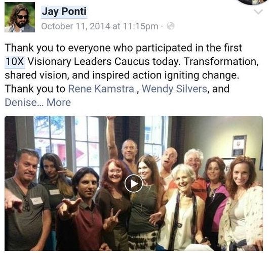Click the framed picture on the wall
This screenshot has height=253, width=269.
[239, 146]
